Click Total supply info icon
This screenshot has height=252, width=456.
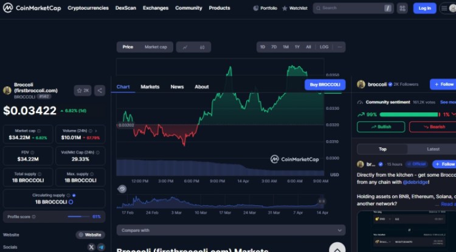[x=40, y=174]
